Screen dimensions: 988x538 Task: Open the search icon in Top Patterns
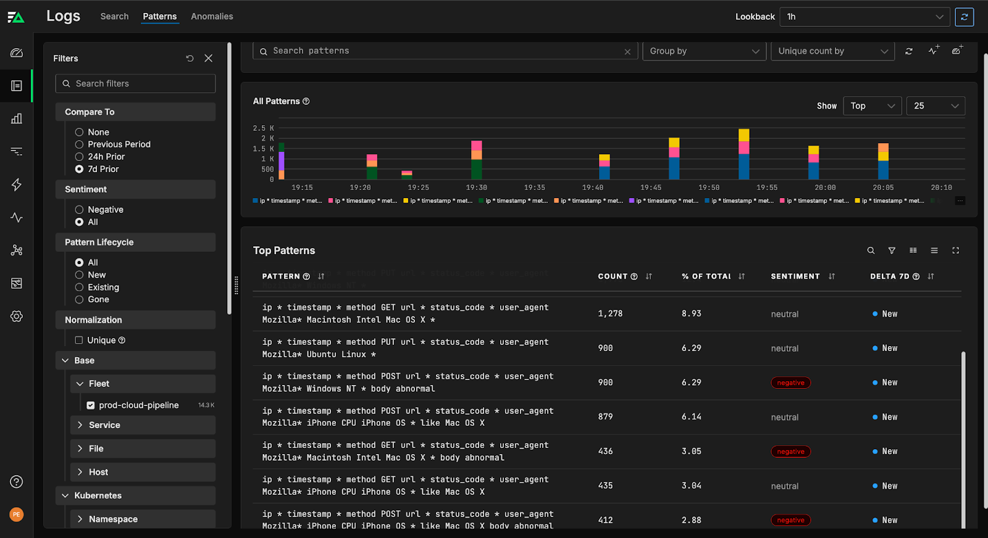point(871,250)
